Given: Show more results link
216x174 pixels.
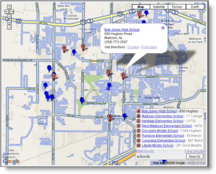Looking at the screenshot, I should tap(145, 151).
